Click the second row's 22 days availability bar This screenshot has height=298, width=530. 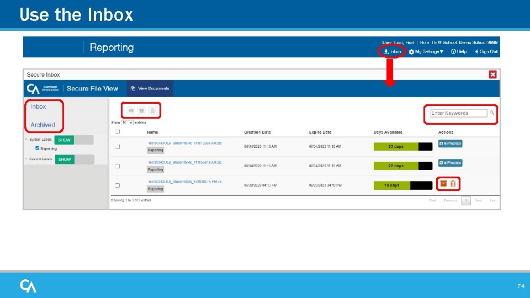click(x=403, y=166)
